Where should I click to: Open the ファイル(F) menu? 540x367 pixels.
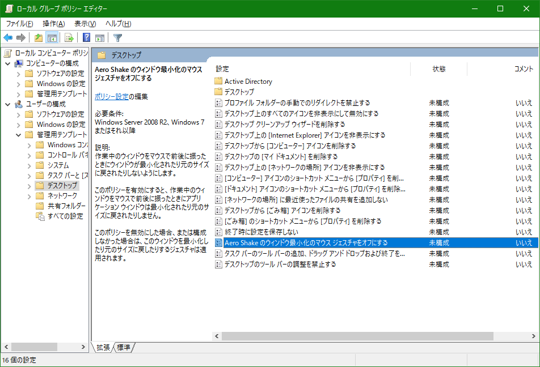(20, 24)
